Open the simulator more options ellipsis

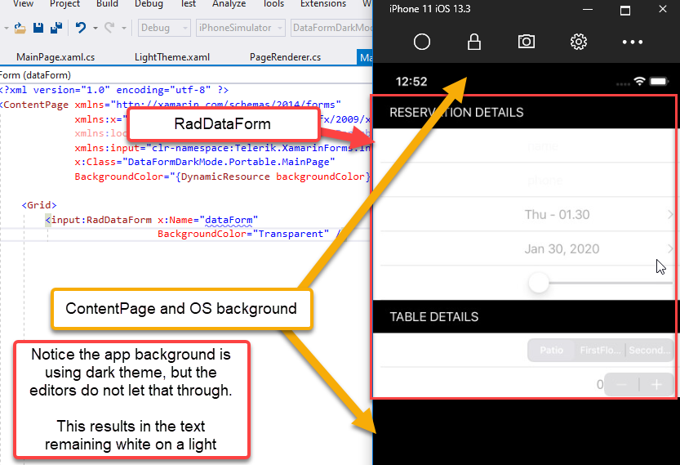tap(632, 42)
